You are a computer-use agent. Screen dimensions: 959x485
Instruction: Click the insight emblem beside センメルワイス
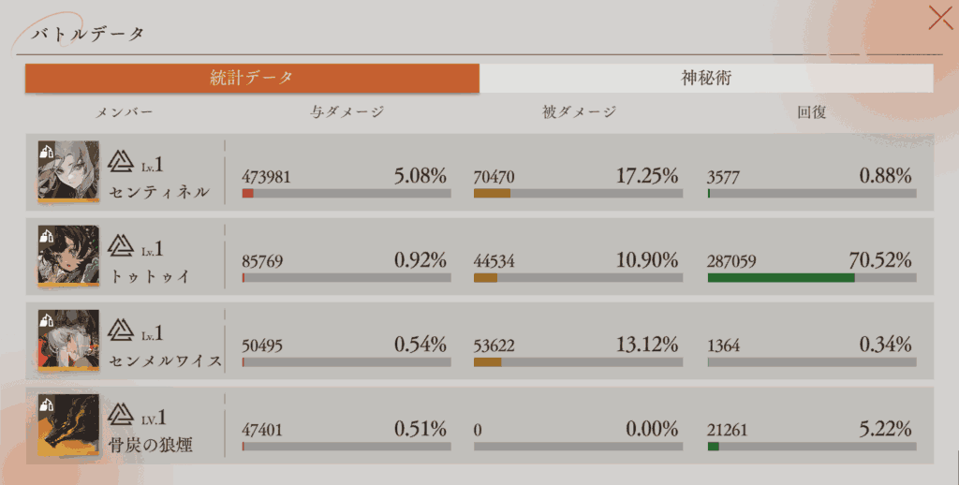121,331
